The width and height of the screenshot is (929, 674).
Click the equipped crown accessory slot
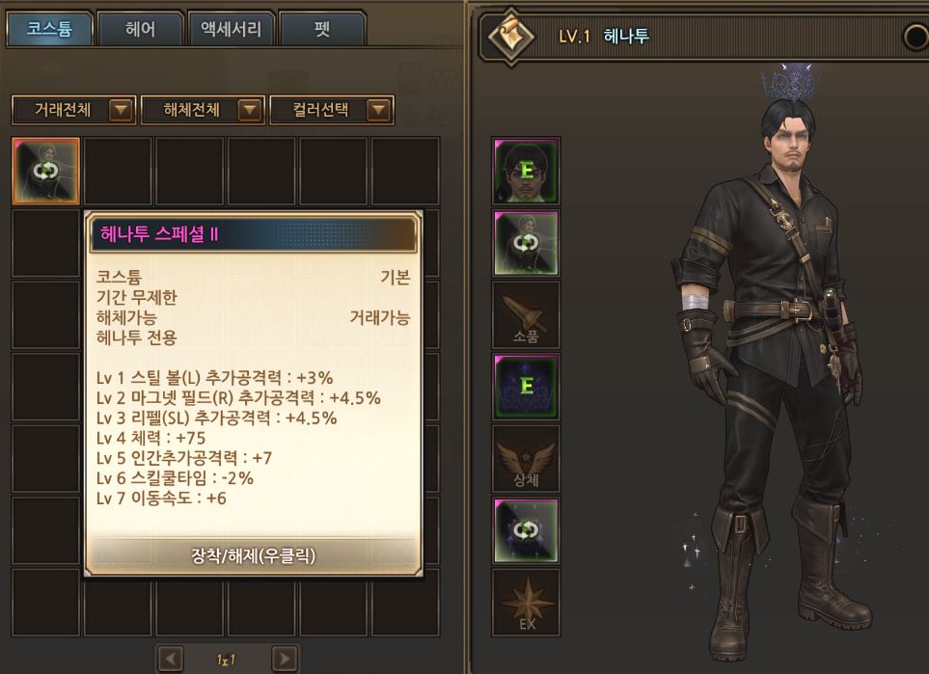[x=526, y=388]
